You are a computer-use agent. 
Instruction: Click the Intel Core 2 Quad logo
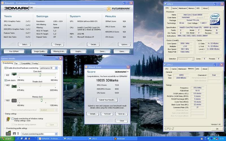tap(215, 19)
